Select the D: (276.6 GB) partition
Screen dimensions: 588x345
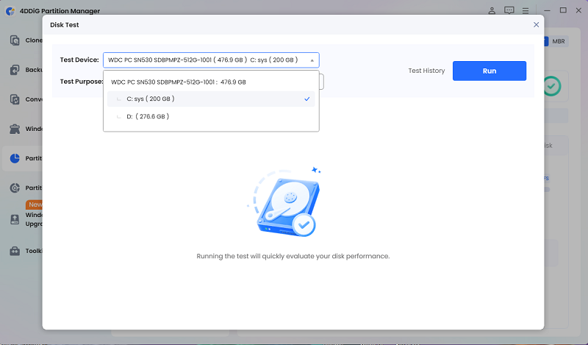pos(211,116)
